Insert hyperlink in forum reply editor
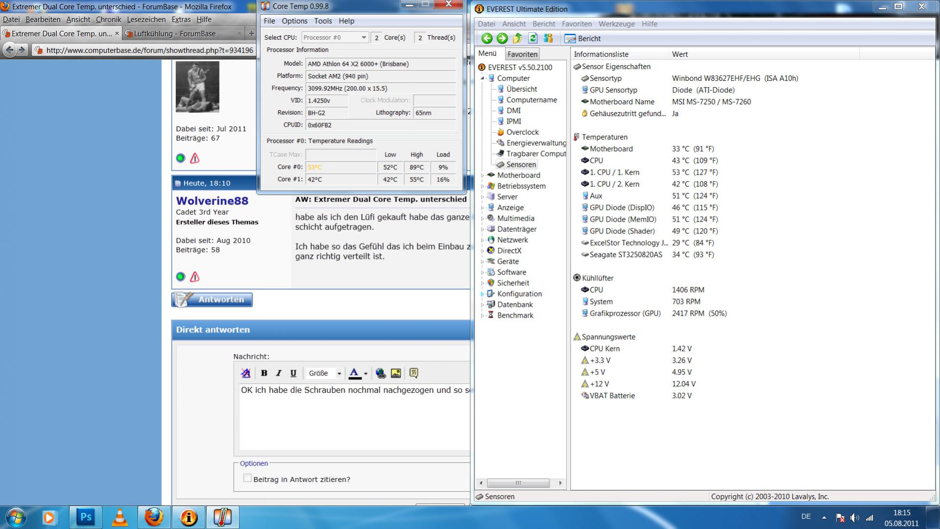The image size is (940, 529). [x=381, y=373]
